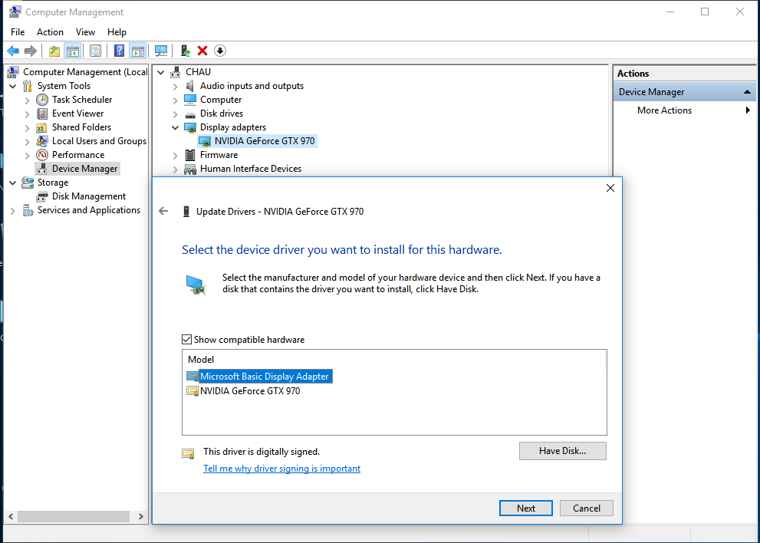The width and height of the screenshot is (760, 543).
Task: Click the Up one level folder icon
Action: [x=54, y=51]
